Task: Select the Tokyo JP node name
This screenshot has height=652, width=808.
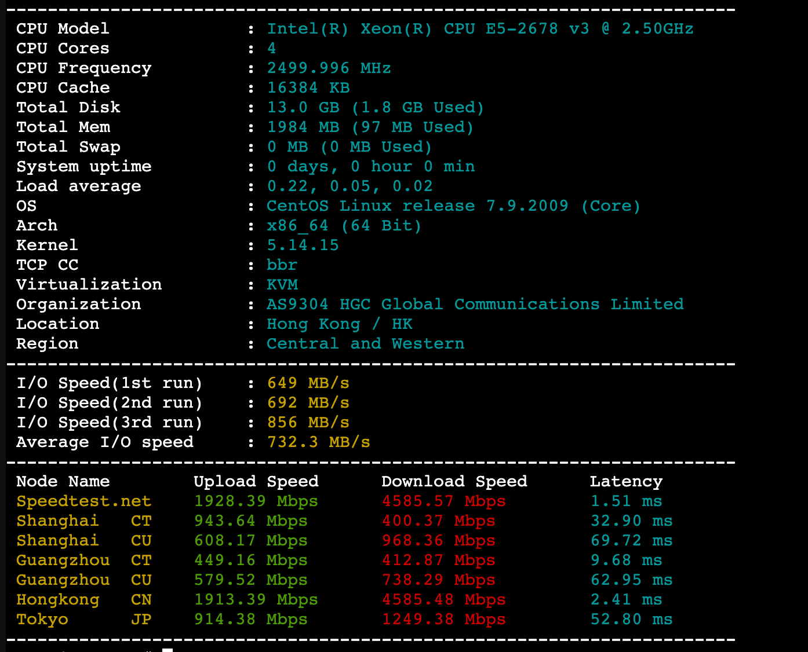Action: click(x=83, y=620)
